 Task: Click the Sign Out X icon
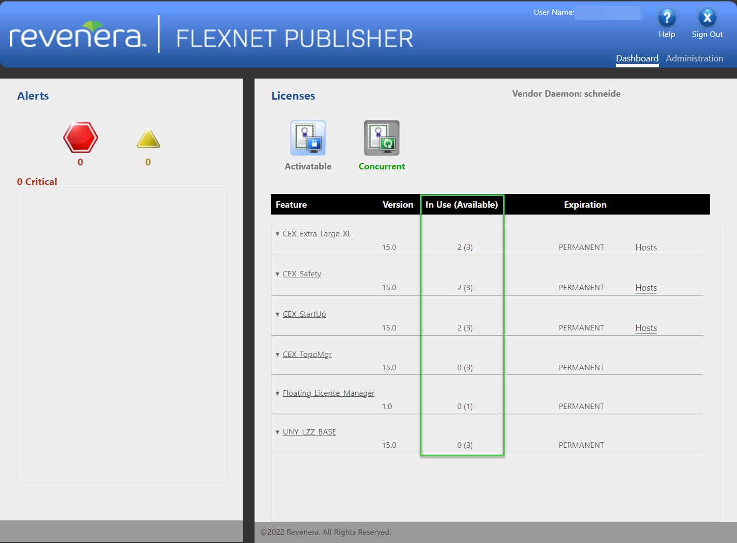click(x=707, y=18)
